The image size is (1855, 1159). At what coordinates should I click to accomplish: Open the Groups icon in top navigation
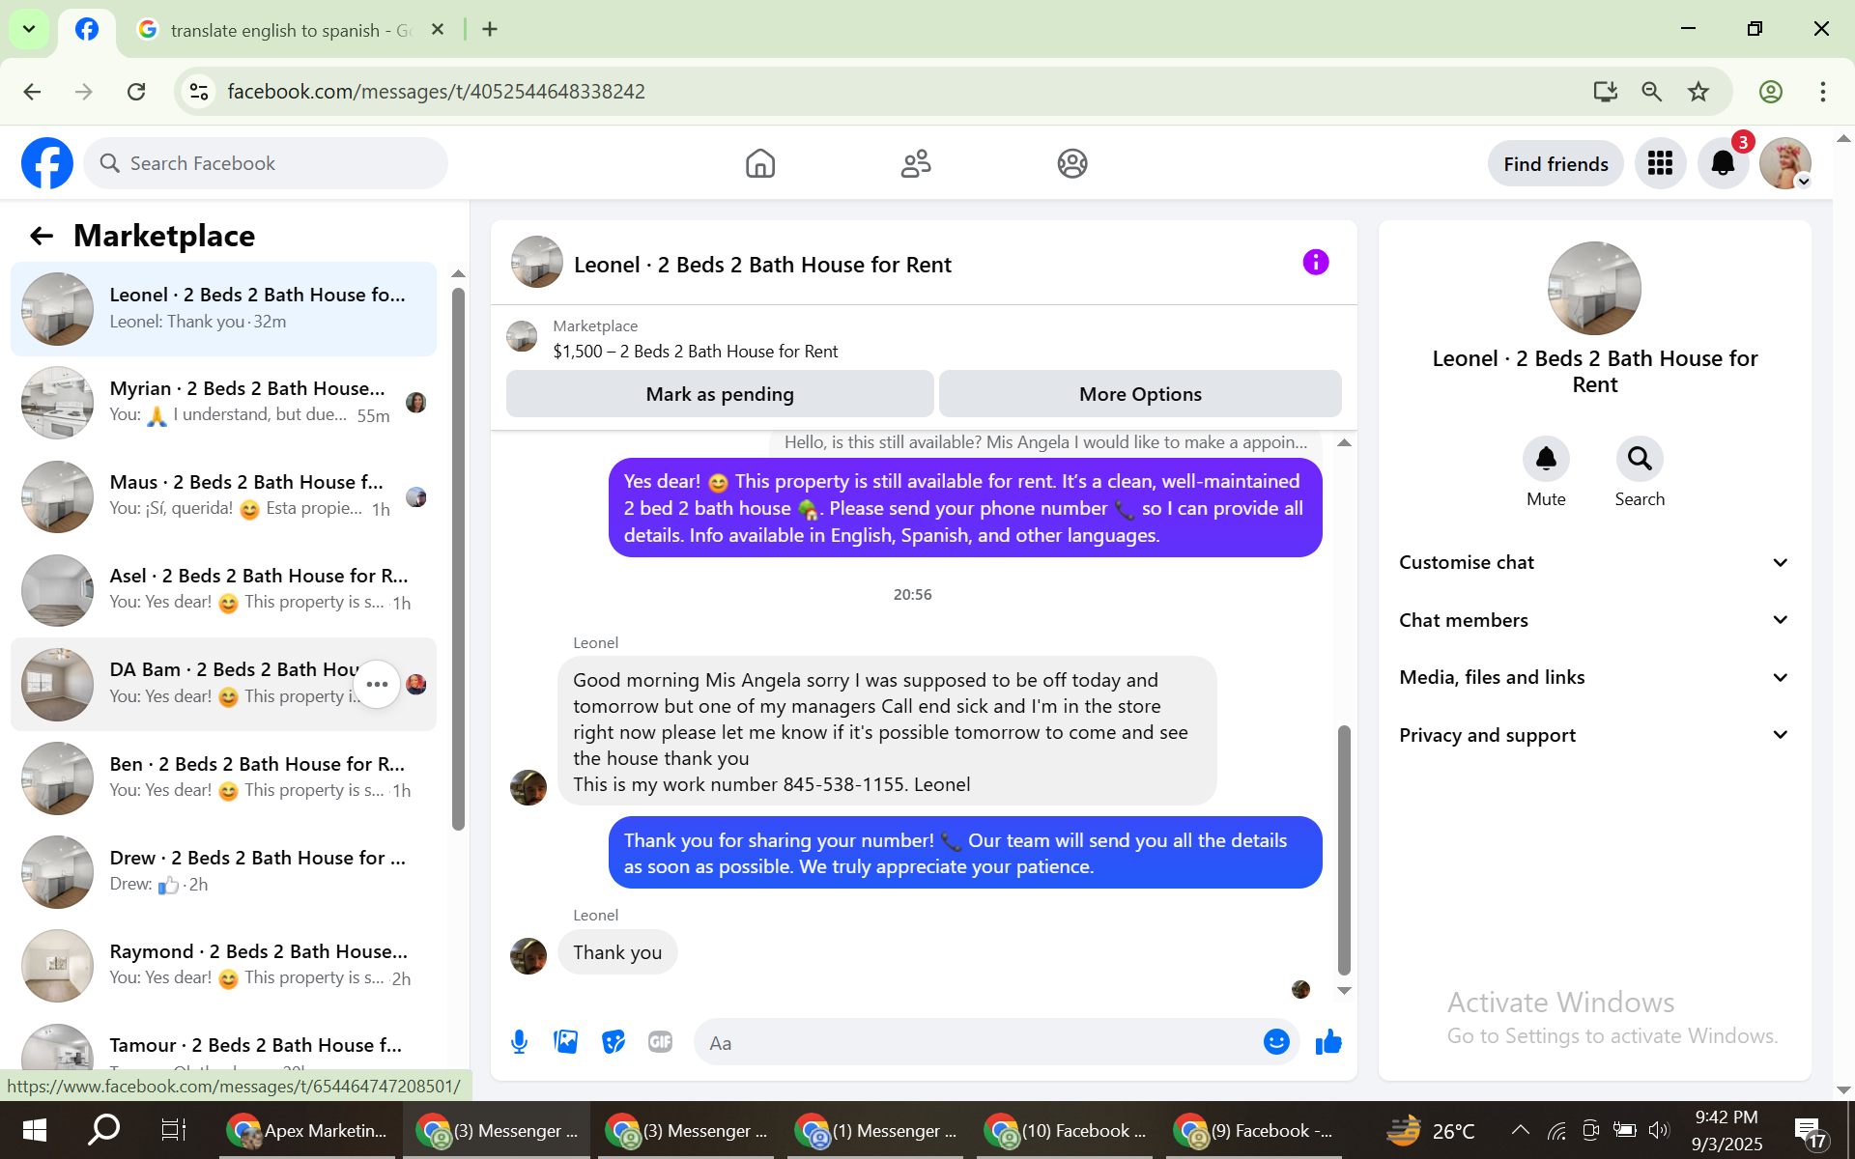pos(1072,163)
